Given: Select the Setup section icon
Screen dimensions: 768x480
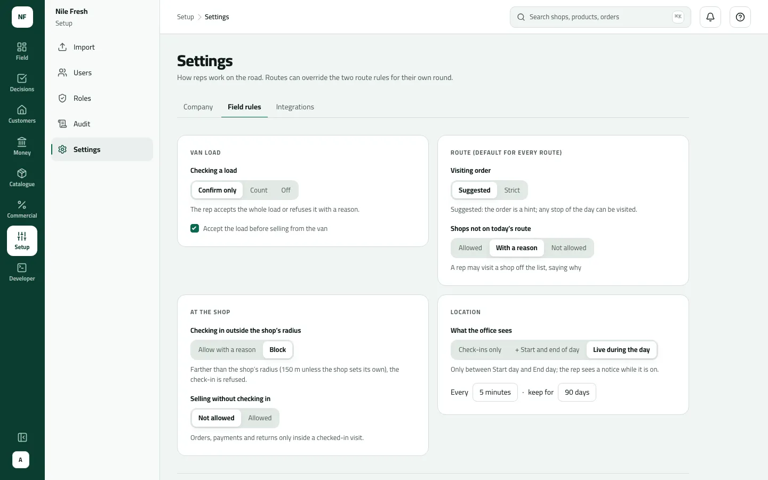Looking at the screenshot, I should coord(22,241).
